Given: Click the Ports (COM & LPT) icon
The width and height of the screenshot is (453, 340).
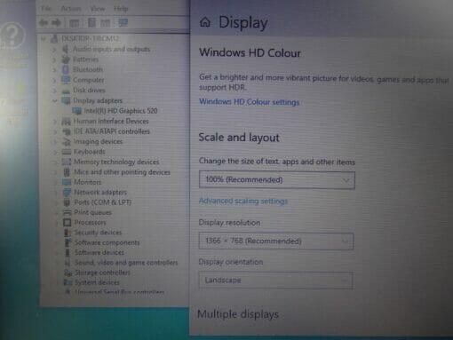Looking at the screenshot, I should click(x=67, y=202).
